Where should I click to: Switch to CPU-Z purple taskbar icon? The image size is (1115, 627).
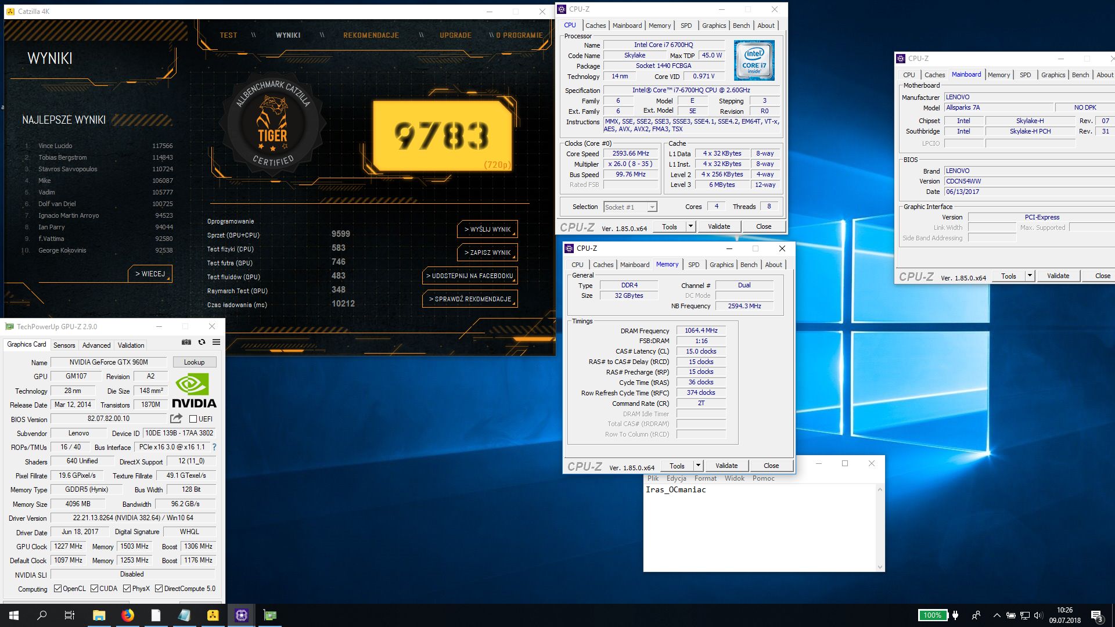(242, 615)
